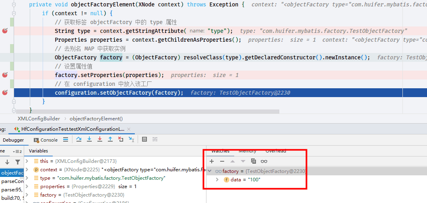Click the {XMLConfigBuilder@2173} value
Screen dimensions: 427x203
(x=86, y=161)
